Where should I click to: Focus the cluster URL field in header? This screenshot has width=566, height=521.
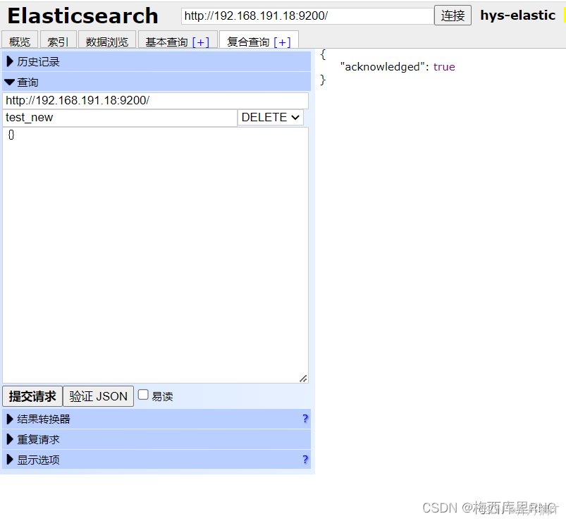[307, 16]
